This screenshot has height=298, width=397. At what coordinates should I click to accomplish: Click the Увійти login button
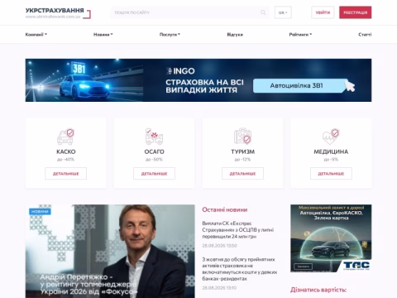click(323, 12)
